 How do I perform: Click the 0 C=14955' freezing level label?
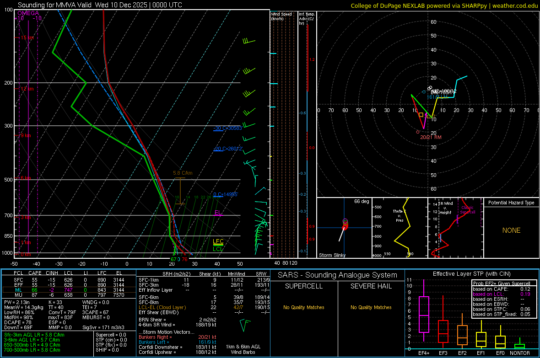(225, 194)
